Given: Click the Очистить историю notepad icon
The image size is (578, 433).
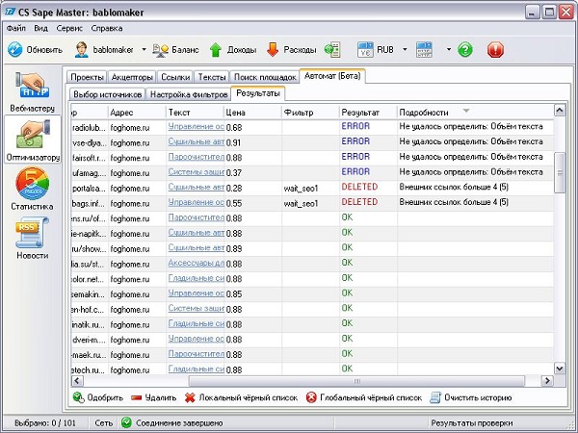Looking at the screenshot, I should (435, 397).
